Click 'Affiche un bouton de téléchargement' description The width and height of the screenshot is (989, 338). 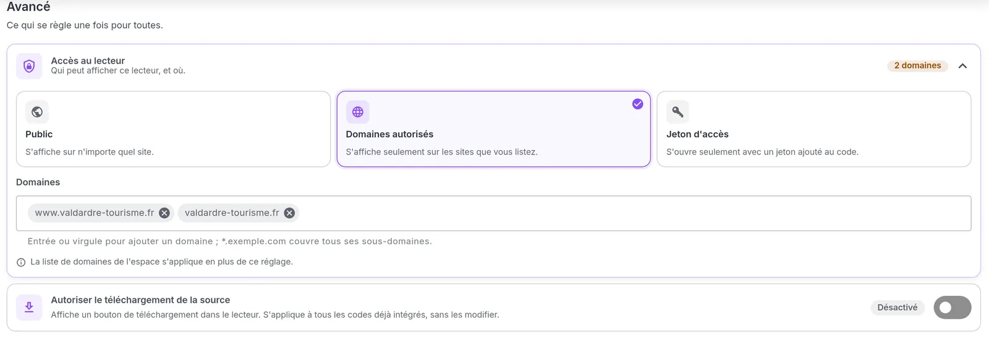click(275, 315)
